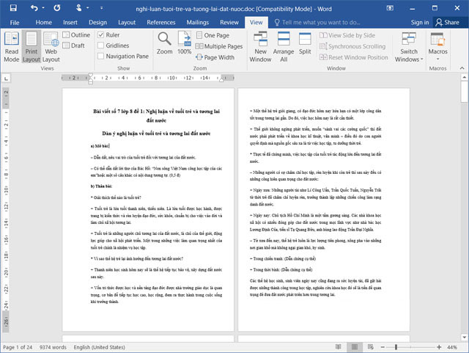Switch to the References tab
The image size is (469, 353).
(x=161, y=23)
